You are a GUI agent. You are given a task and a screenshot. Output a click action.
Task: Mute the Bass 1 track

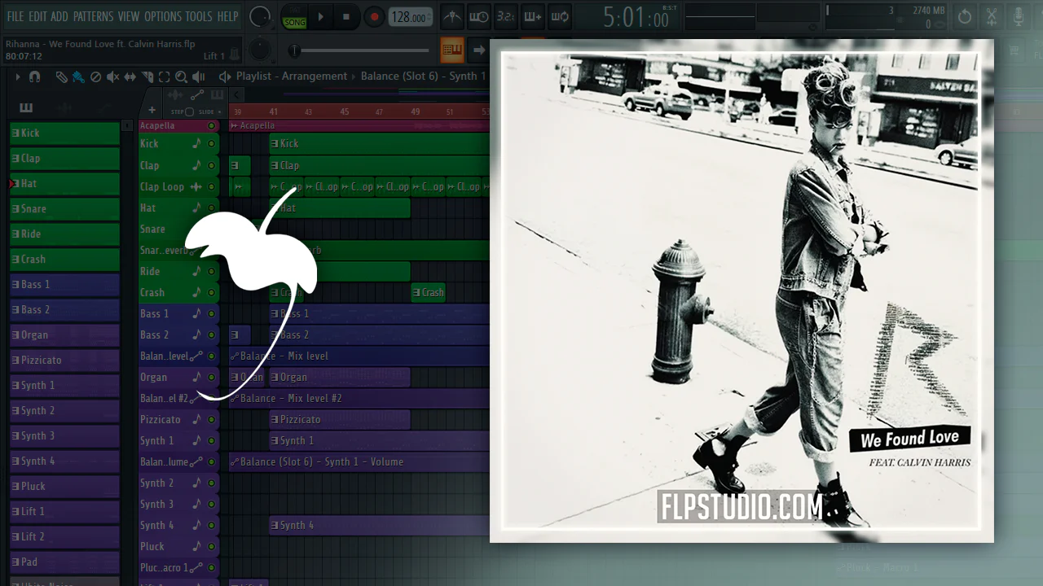(212, 313)
